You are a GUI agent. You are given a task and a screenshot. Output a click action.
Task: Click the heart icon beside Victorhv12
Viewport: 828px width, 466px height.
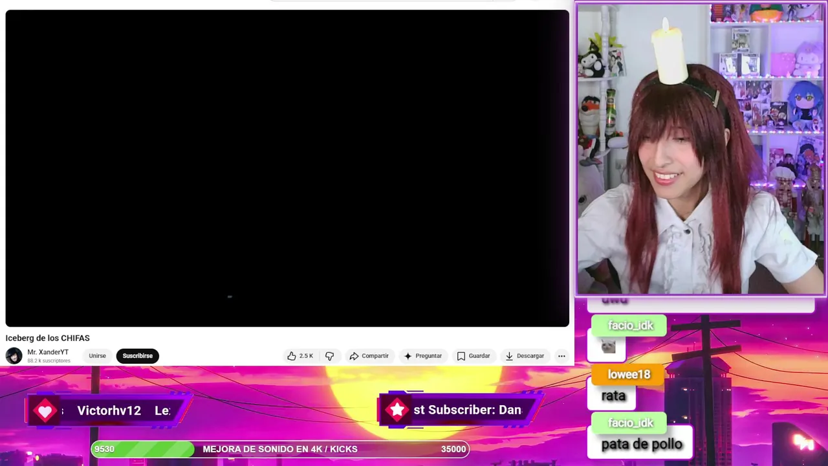[45, 411]
